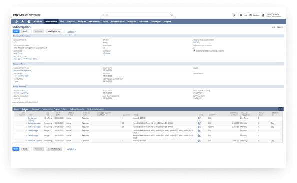This screenshot has width=297, height=183.
Task: Click the Feedback label
Action: 256,15
